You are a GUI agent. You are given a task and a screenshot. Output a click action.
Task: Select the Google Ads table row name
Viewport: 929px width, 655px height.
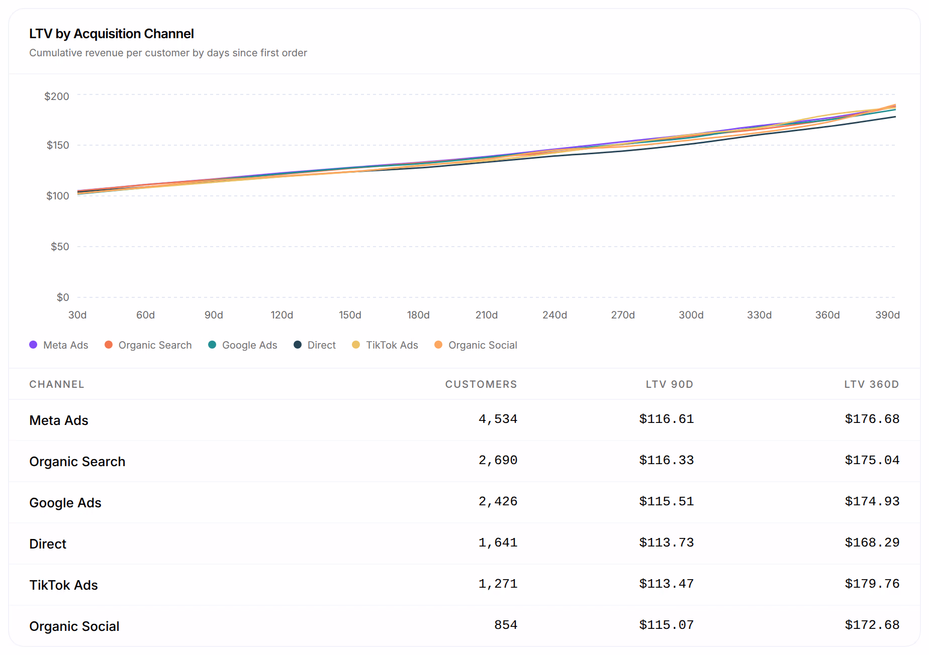tap(65, 503)
